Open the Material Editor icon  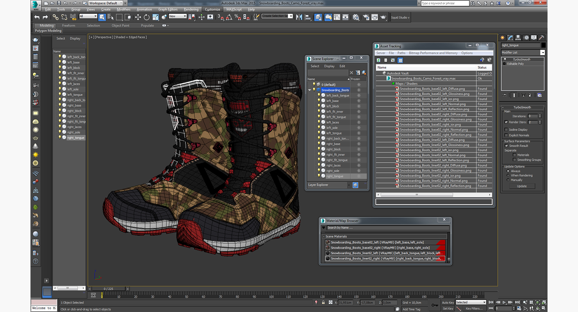(356, 17)
